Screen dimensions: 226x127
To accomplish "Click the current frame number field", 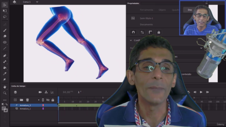I will coord(79,92).
